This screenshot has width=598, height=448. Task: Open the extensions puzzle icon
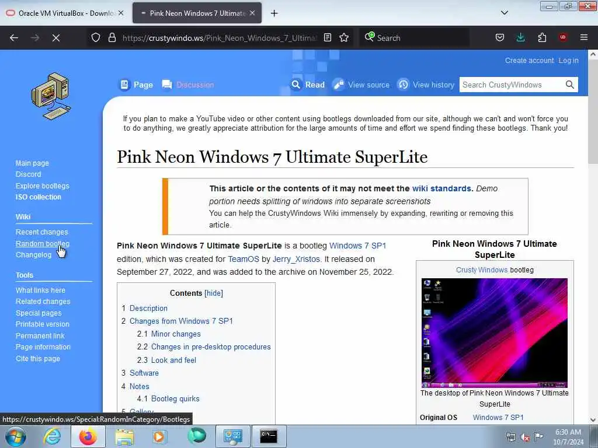(x=542, y=38)
